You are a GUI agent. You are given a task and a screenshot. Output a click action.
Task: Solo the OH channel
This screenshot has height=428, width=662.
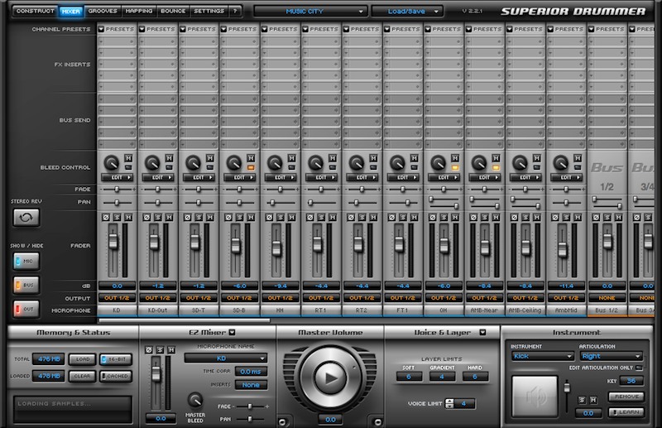coord(444,218)
